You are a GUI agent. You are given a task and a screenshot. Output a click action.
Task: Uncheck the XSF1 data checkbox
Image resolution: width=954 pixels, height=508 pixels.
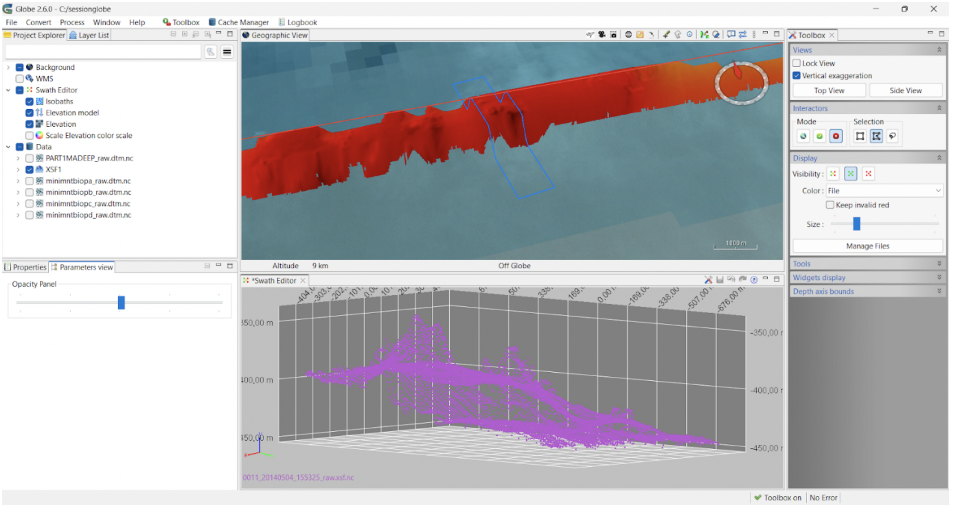click(x=29, y=170)
